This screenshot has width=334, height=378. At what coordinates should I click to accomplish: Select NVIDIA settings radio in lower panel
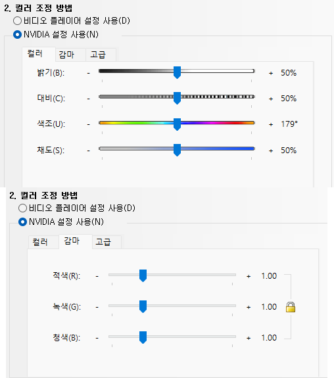pyautogui.click(x=22, y=222)
